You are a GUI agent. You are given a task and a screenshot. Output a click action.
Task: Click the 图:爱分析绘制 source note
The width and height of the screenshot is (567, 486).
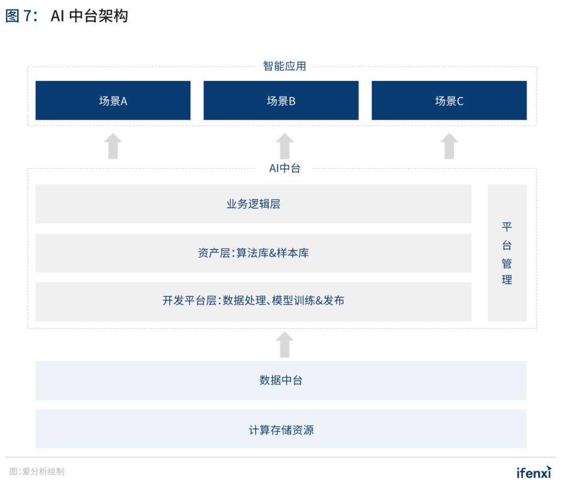click(x=37, y=471)
